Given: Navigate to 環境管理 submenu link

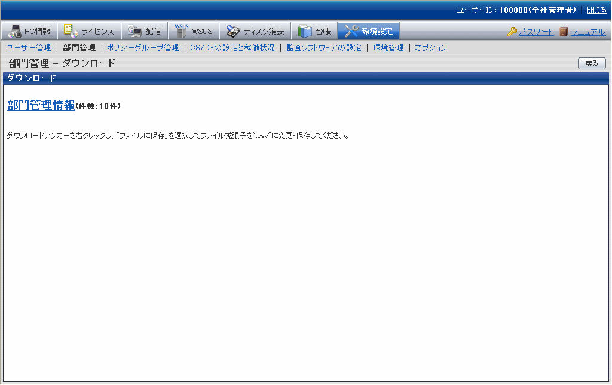Looking at the screenshot, I should [x=388, y=48].
